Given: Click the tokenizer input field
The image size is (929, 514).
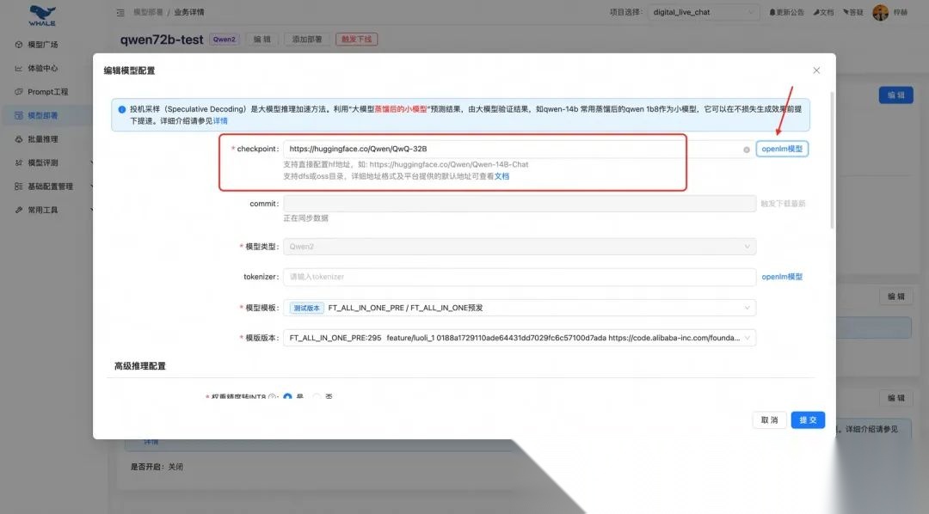Looking at the screenshot, I should [x=520, y=277].
